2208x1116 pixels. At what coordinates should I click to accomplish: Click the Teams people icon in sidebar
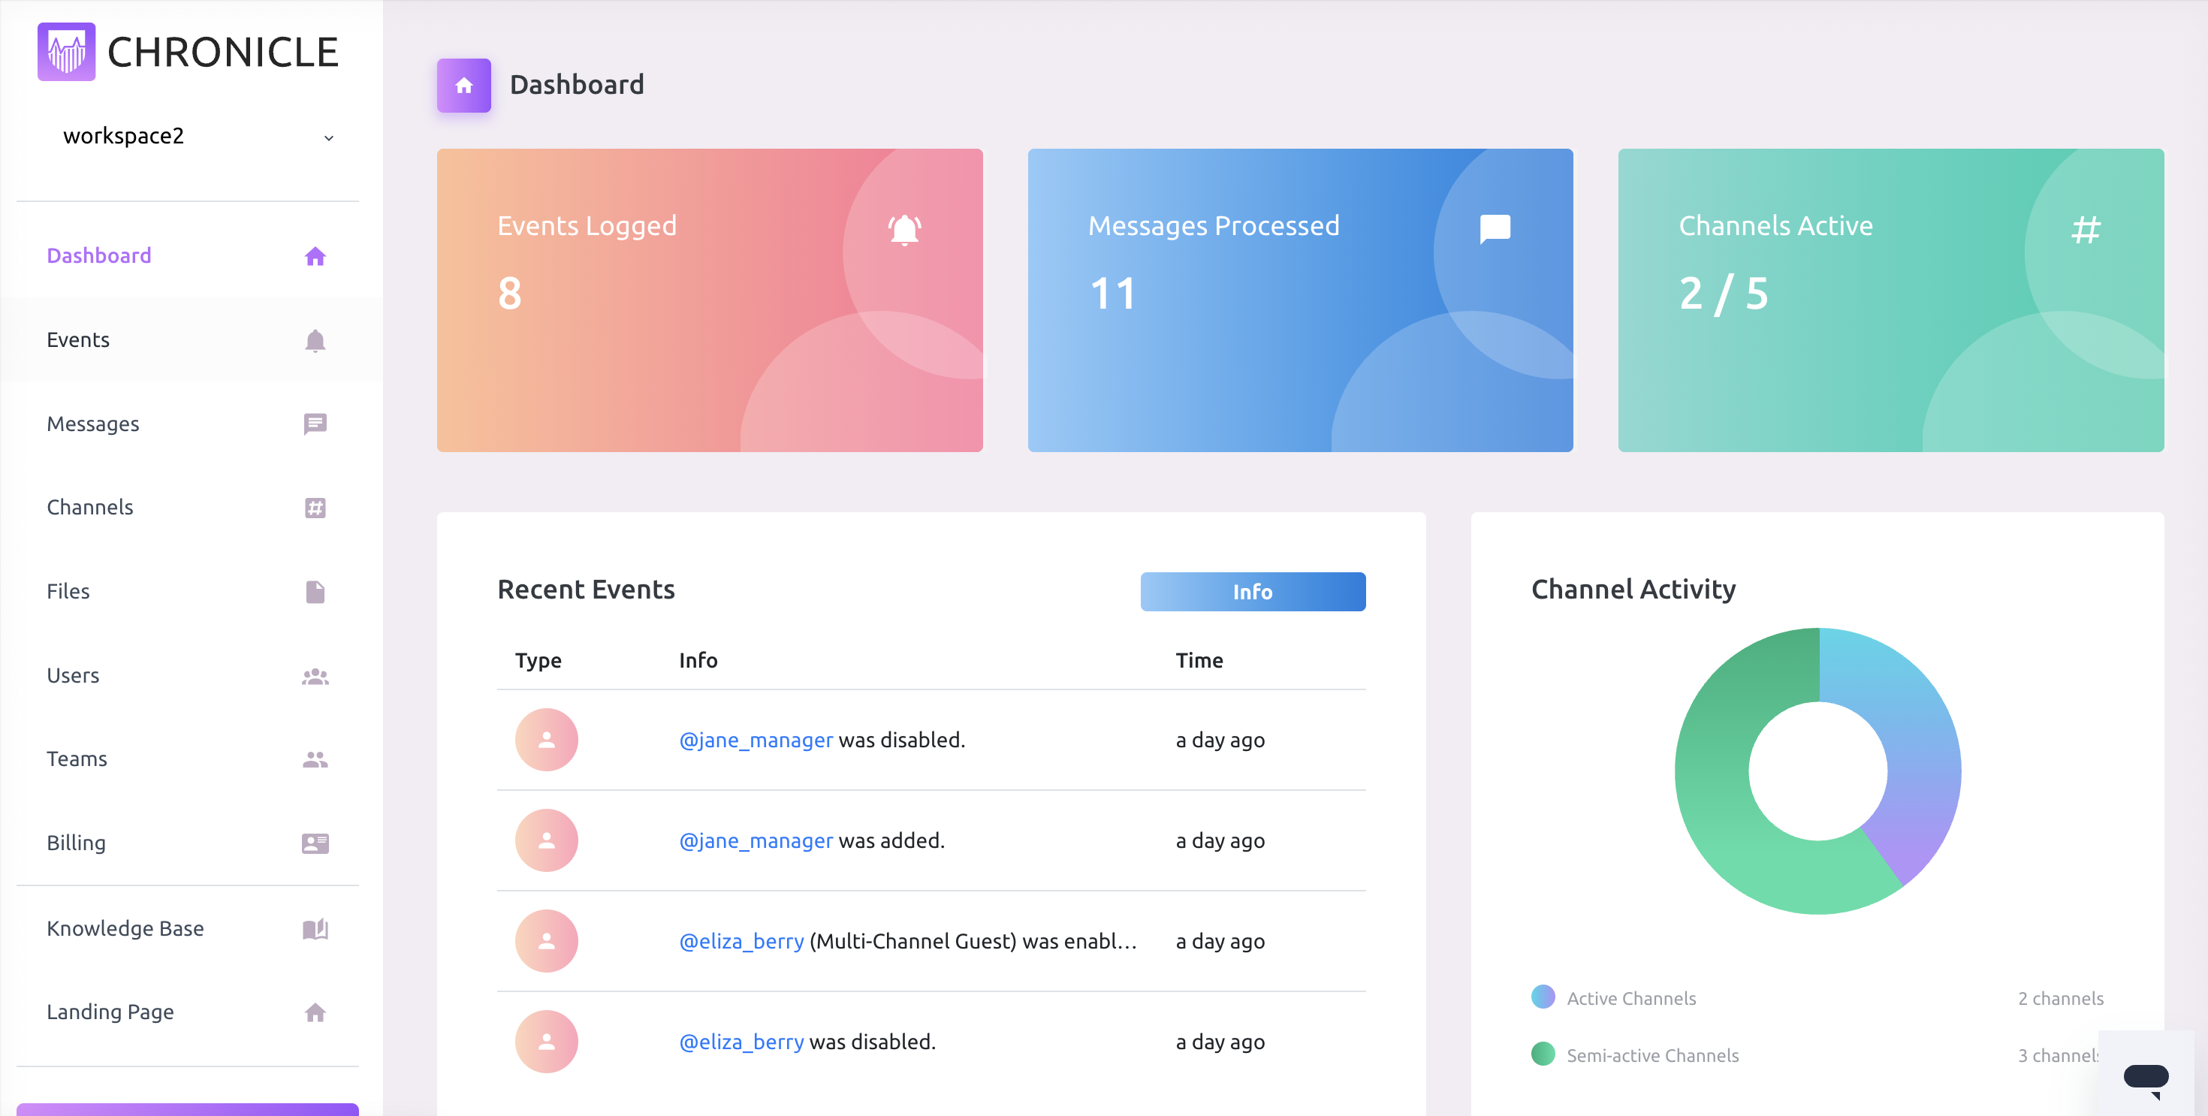[x=315, y=759]
